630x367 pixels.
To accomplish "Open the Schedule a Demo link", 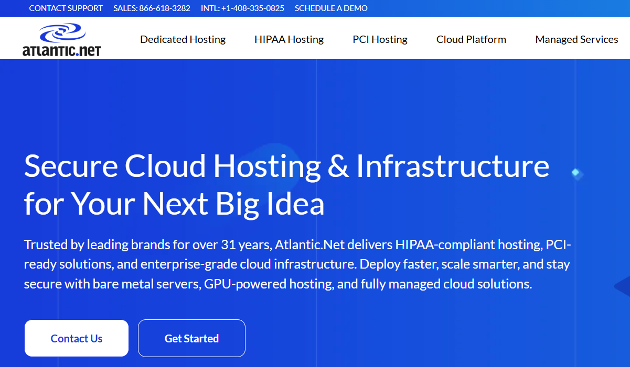I will point(331,8).
